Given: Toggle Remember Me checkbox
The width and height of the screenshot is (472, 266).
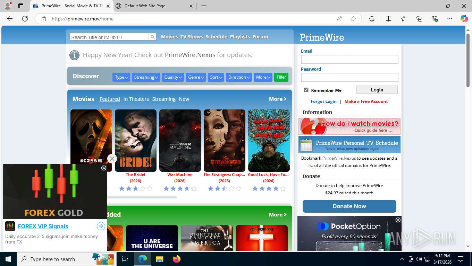Looking at the screenshot, I should (306, 90).
